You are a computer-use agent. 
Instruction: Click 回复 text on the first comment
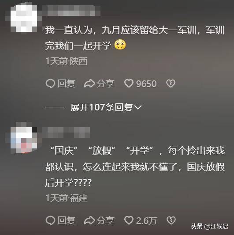tap(67, 83)
